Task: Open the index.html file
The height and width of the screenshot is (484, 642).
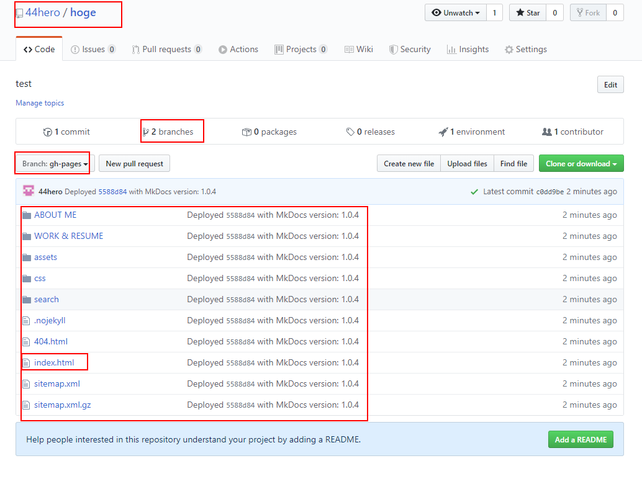Action: (x=54, y=362)
